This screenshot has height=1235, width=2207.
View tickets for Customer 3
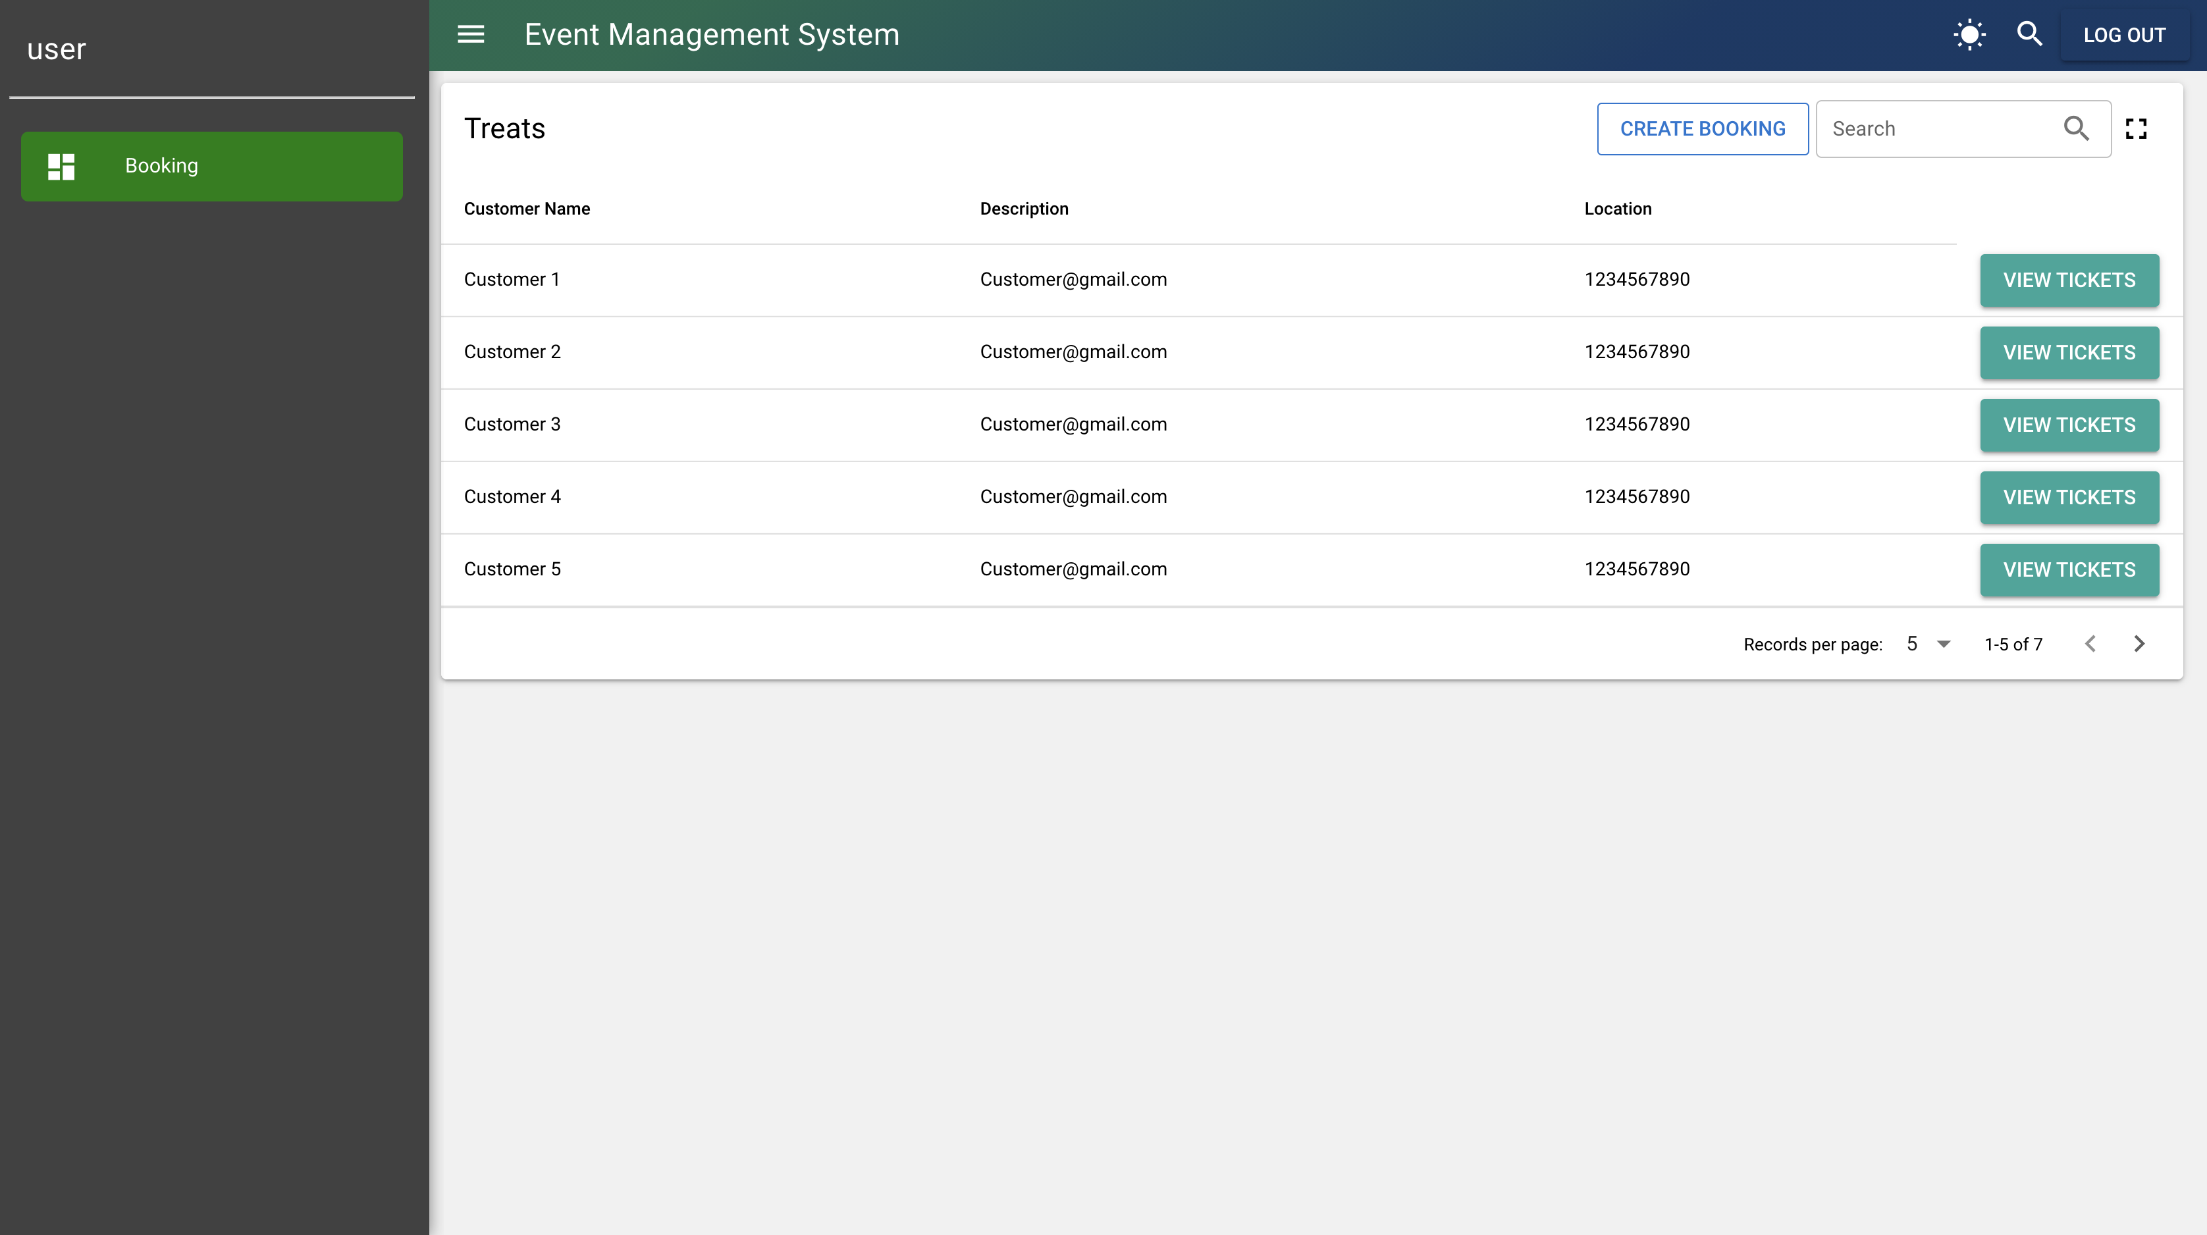[2069, 425]
